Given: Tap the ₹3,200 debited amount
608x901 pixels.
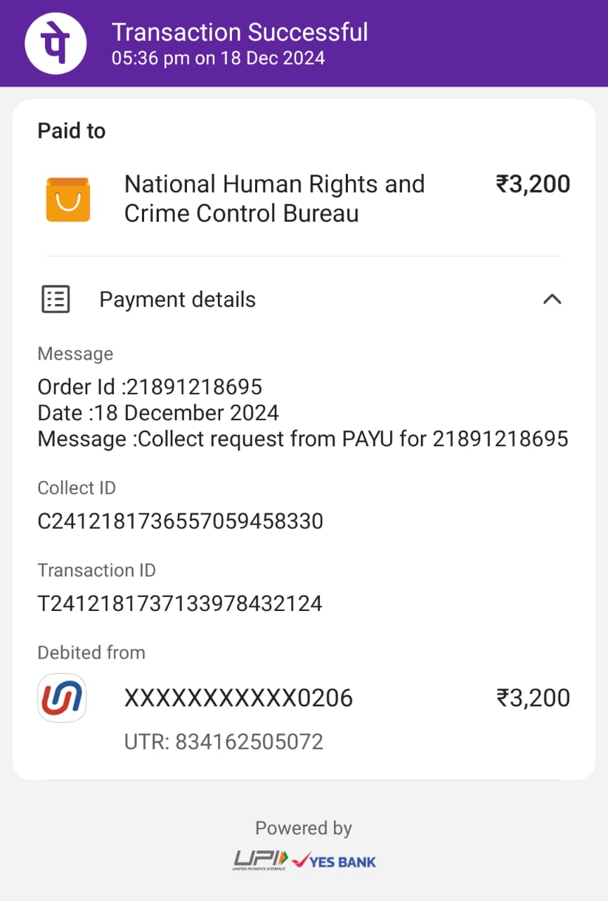Looking at the screenshot, I should click(533, 698).
